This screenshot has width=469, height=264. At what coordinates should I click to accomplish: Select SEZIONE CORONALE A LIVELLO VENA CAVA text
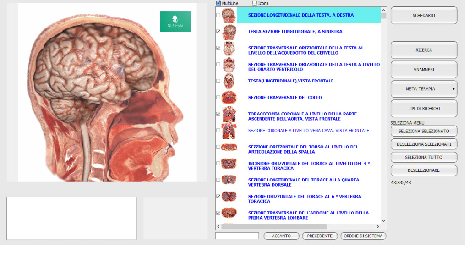308,131
